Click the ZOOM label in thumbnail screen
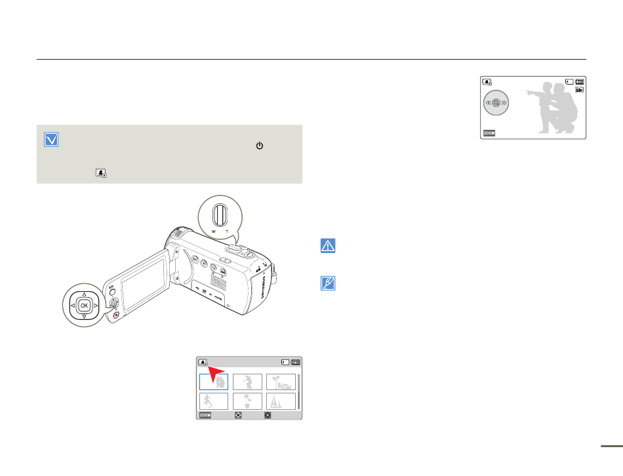Screen dimensions: 623x476 (205, 415)
